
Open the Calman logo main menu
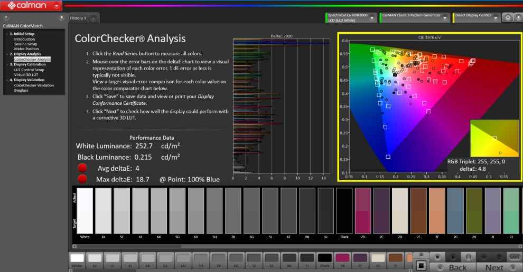(x=31, y=5)
